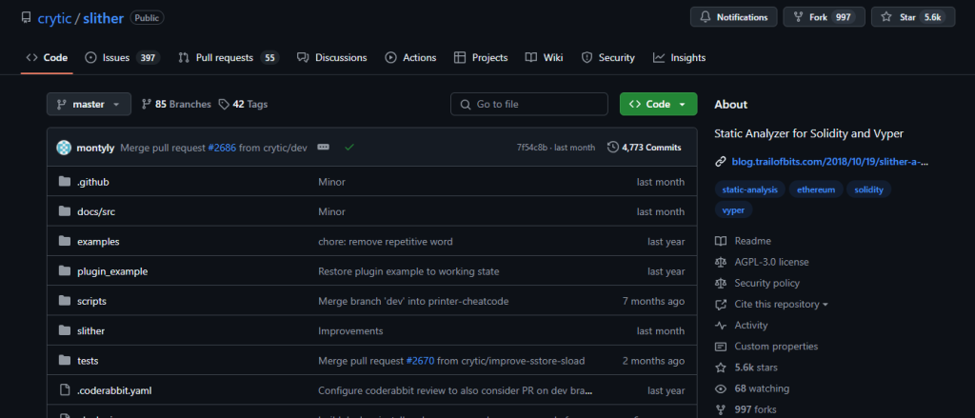
Task: Open the slither folder icon
Action: point(64,331)
